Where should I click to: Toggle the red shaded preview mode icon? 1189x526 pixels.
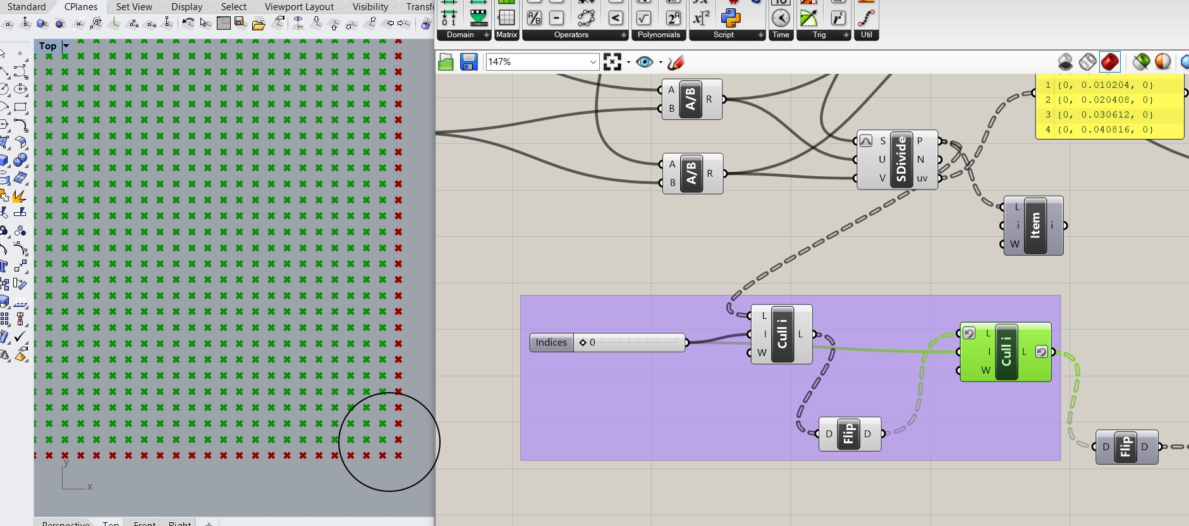pyautogui.click(x=1110, y=62)
